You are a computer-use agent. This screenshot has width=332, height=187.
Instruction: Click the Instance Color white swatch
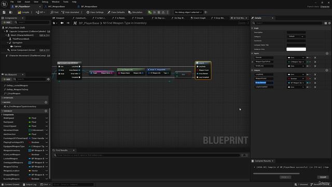click(x=296, y=49)
